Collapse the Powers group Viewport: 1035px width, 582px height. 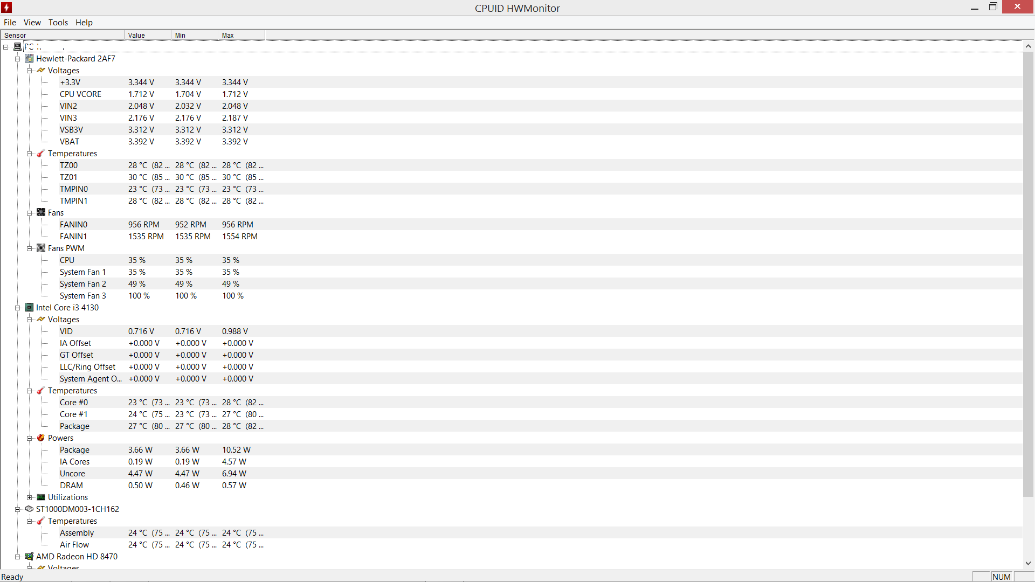point(30,438)
